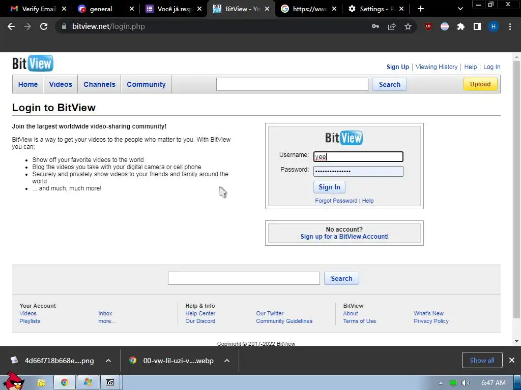521x390 pixels.
Task: Open the Community menu item
Action: tap(146, 84)
